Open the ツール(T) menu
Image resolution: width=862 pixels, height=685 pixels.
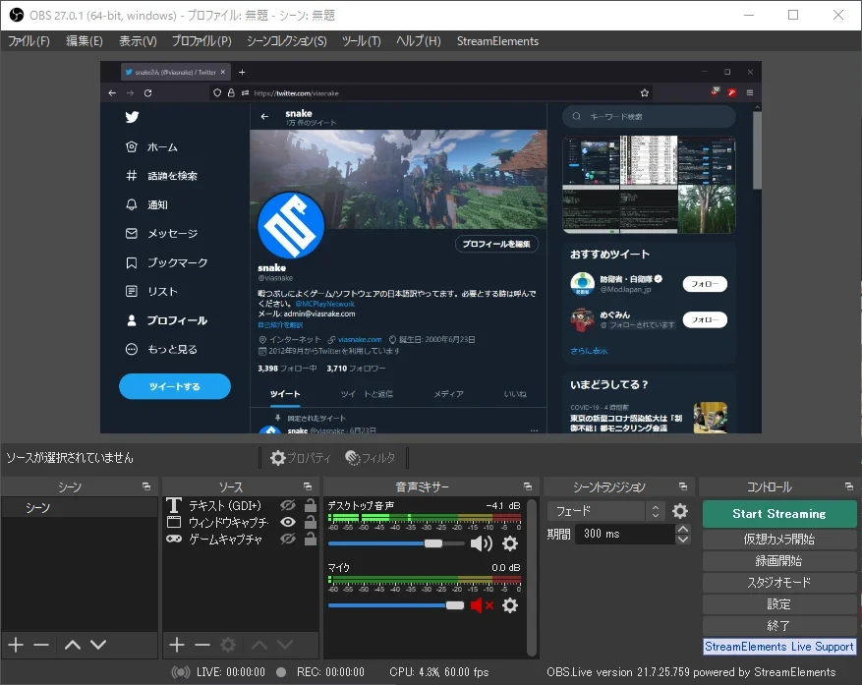tap(361, 41)
